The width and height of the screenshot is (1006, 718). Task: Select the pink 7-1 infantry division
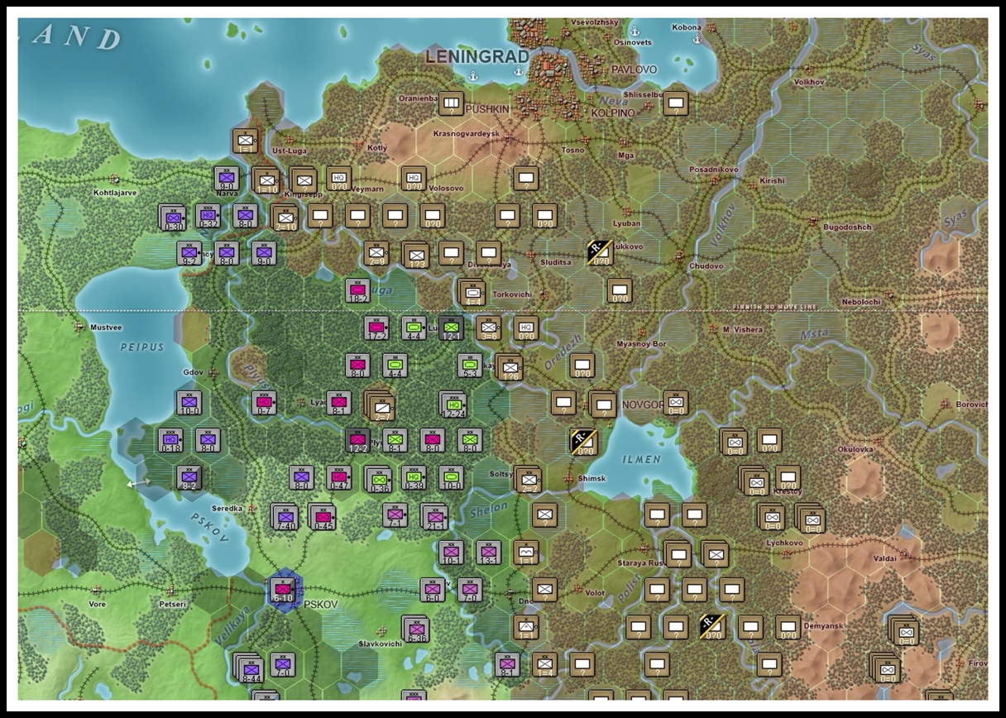point(395,515)
